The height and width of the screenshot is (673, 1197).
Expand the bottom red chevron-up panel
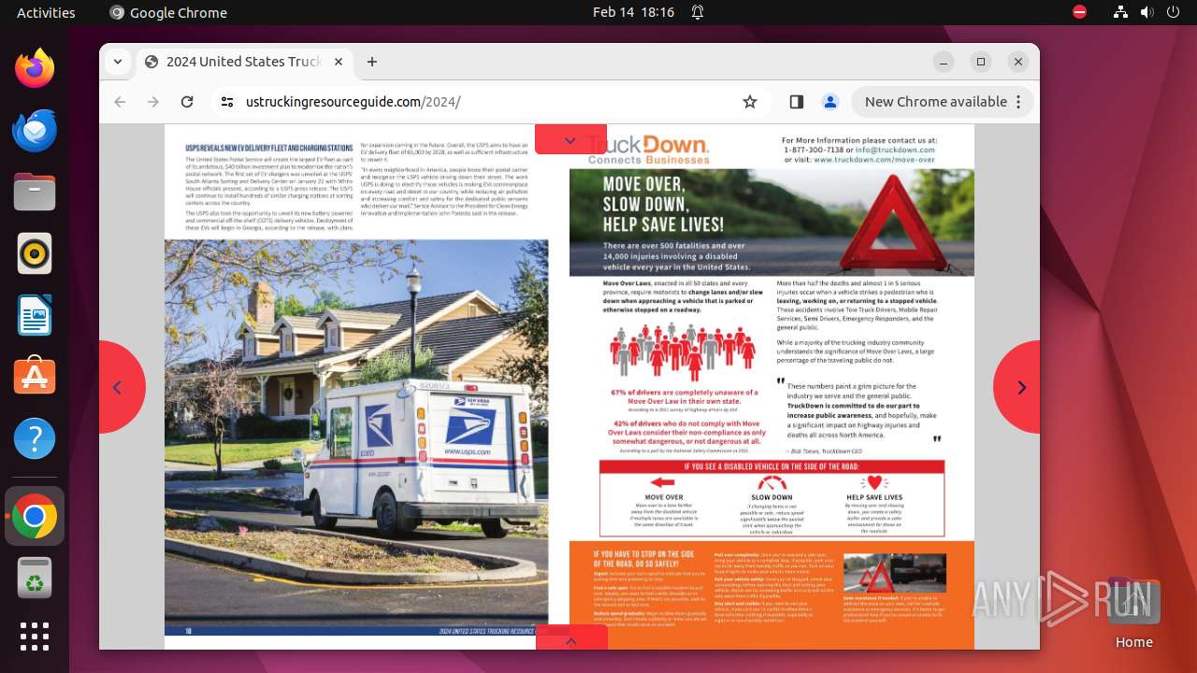point(571,638)
